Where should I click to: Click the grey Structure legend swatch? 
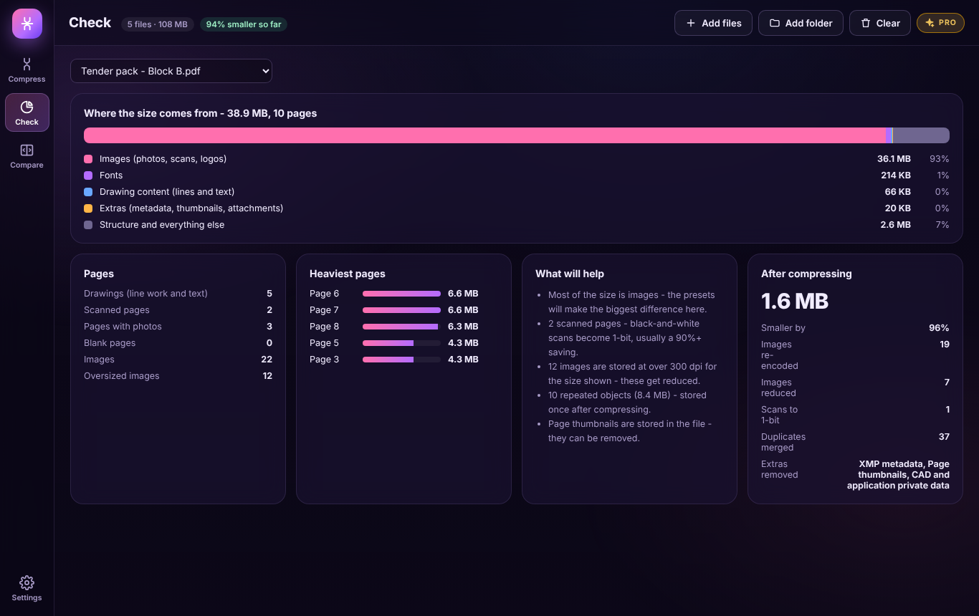[x=88, y=225]
